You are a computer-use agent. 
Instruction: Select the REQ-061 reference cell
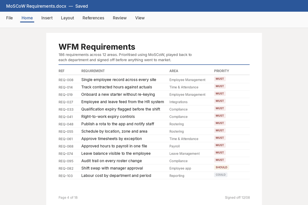coord(66,139)
